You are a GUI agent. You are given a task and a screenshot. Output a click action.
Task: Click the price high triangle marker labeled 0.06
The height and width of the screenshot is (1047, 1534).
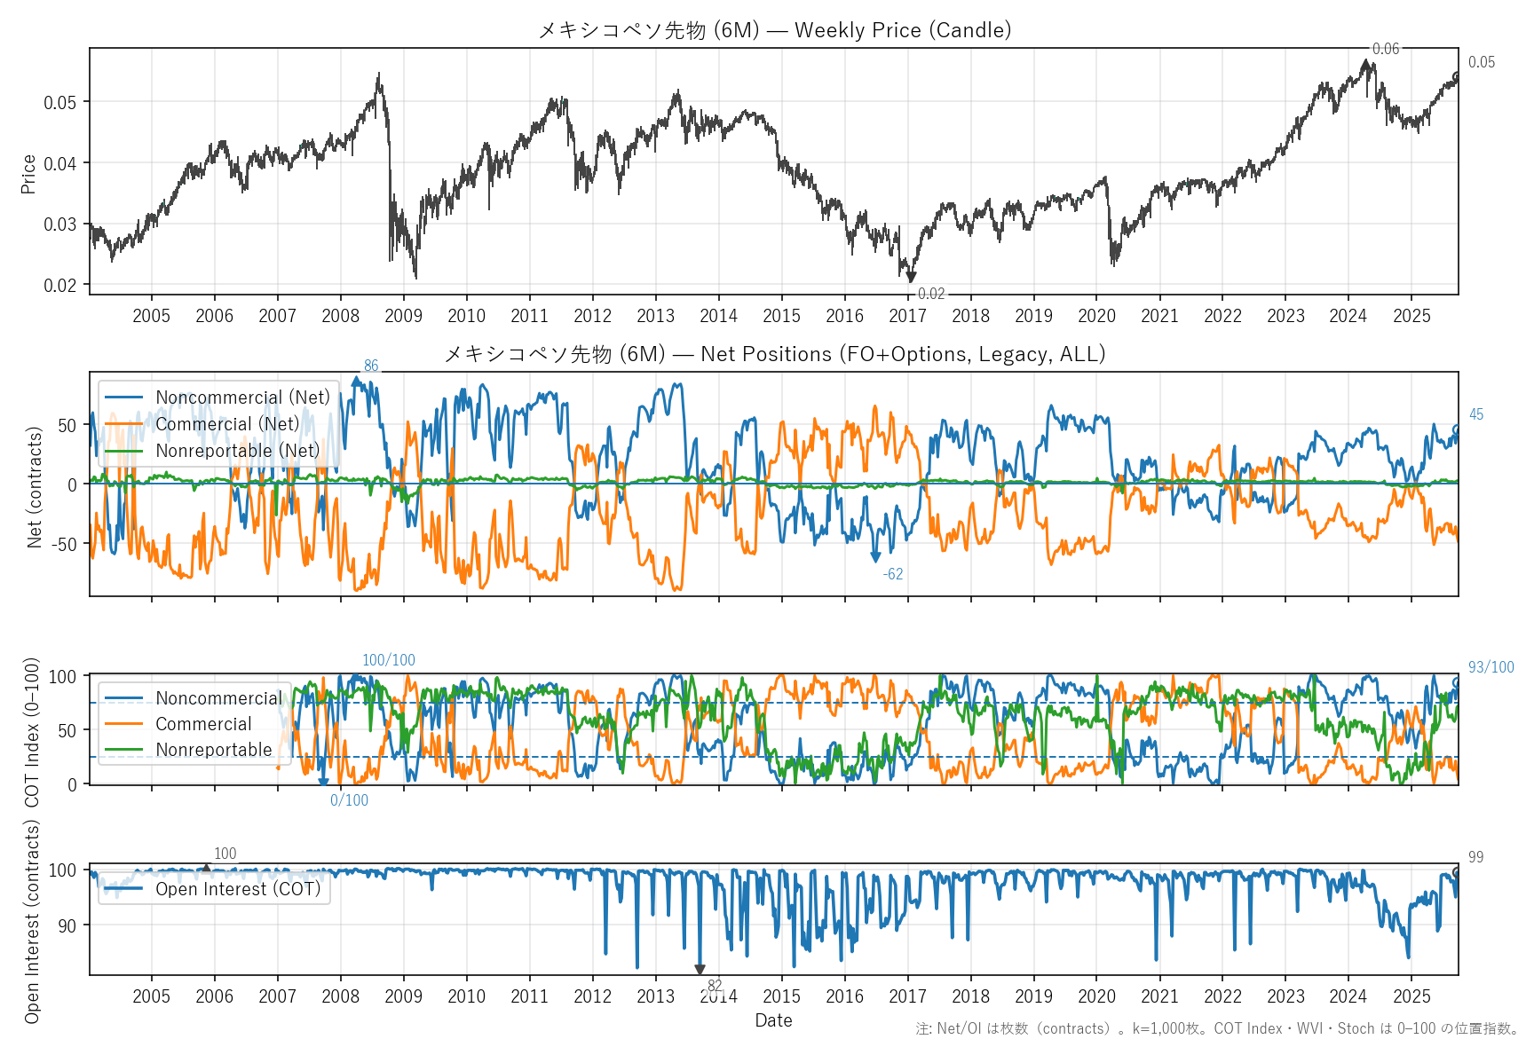tap(1365, 63)
